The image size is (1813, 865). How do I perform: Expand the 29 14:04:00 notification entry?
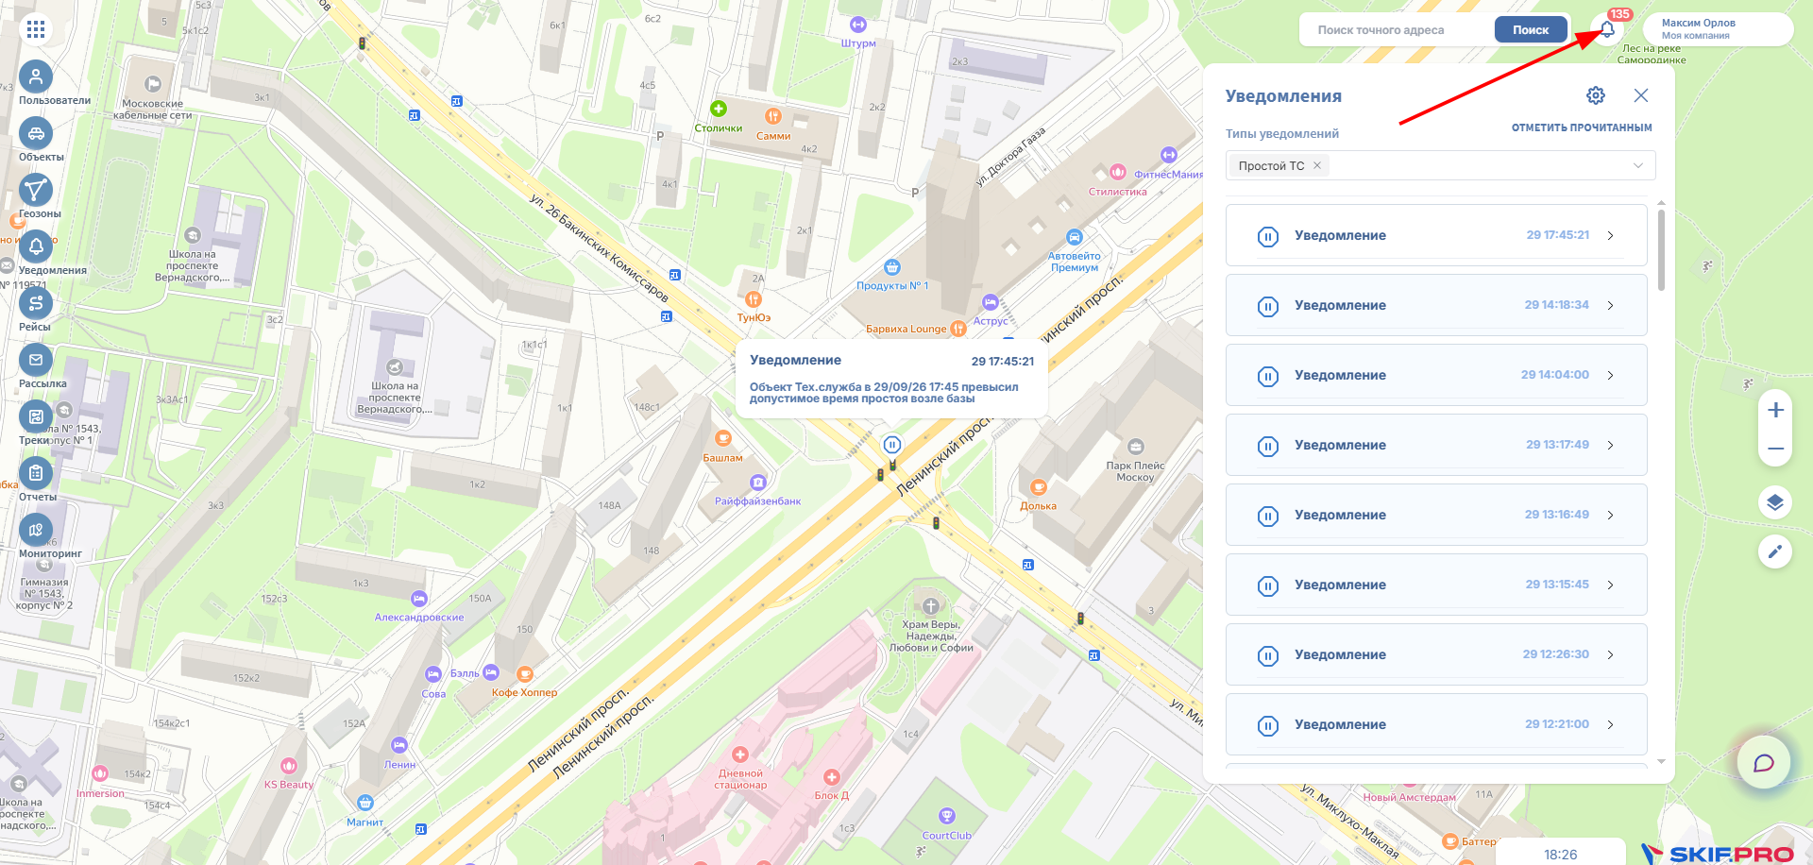[1436, 375]
